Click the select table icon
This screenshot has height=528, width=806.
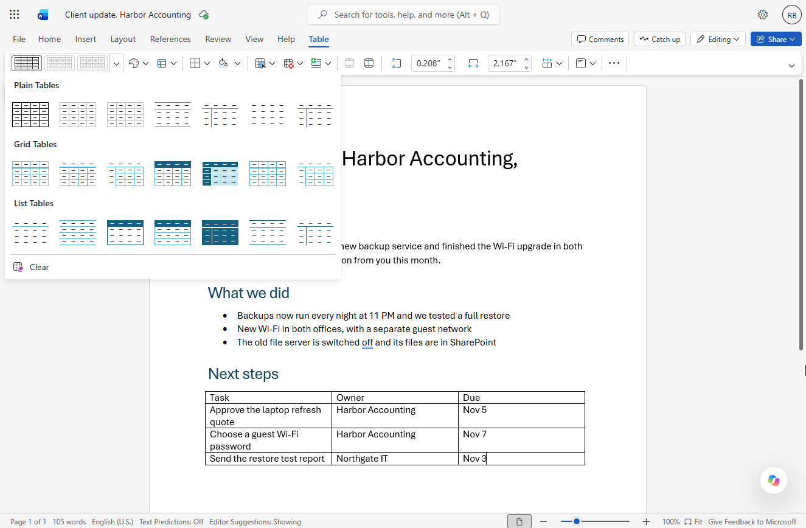pyautogui.click(x=260, y=63)
